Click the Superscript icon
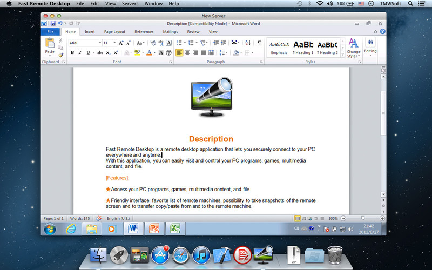The image size is (432, 270). (x=116, y=52)
